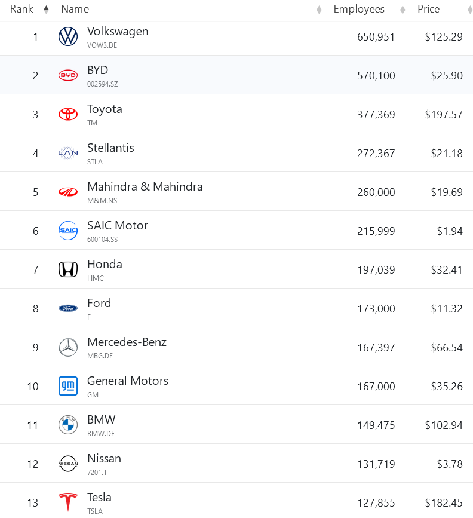Open the BYD logo icon
The image size is (473, 518).
(x=68, y=75)
